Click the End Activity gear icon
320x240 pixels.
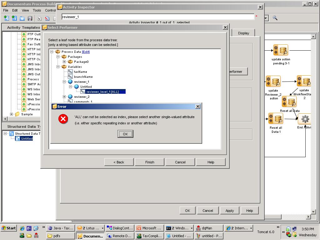click(x=304, y=119)
